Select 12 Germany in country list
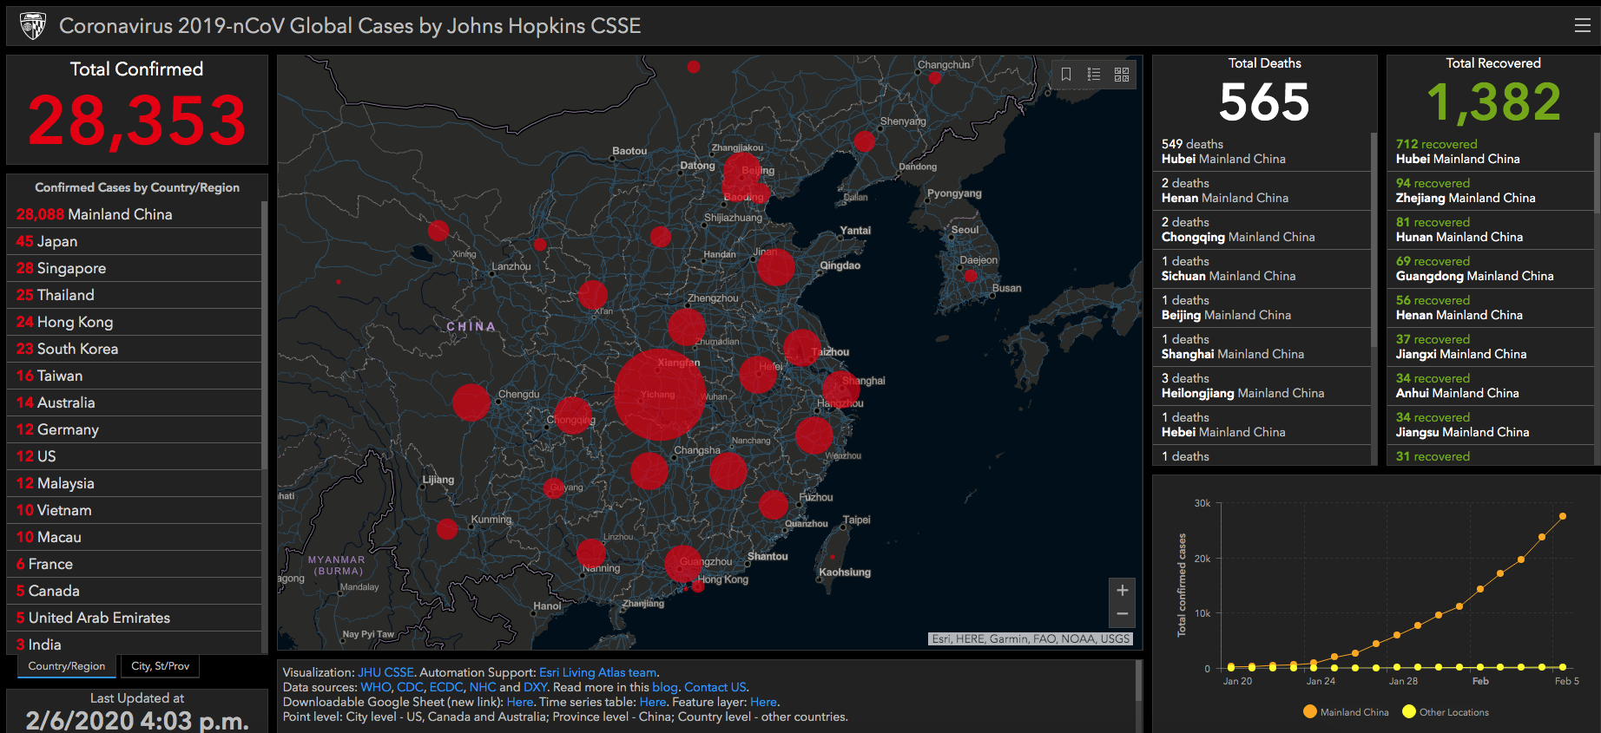Screen dimensions: 1601x733 point(134,429)
